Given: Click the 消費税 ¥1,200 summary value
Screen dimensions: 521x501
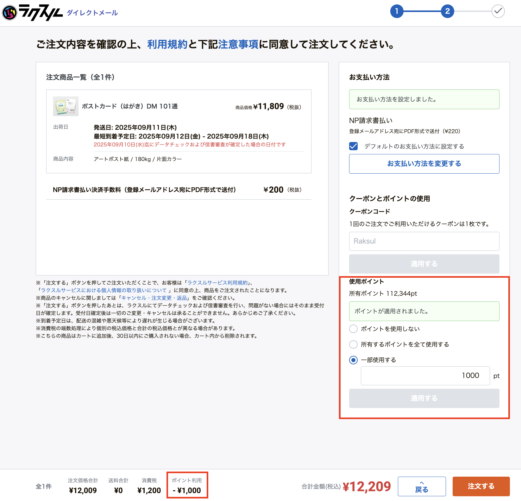Looking at the screenshot, I should 149,491.
